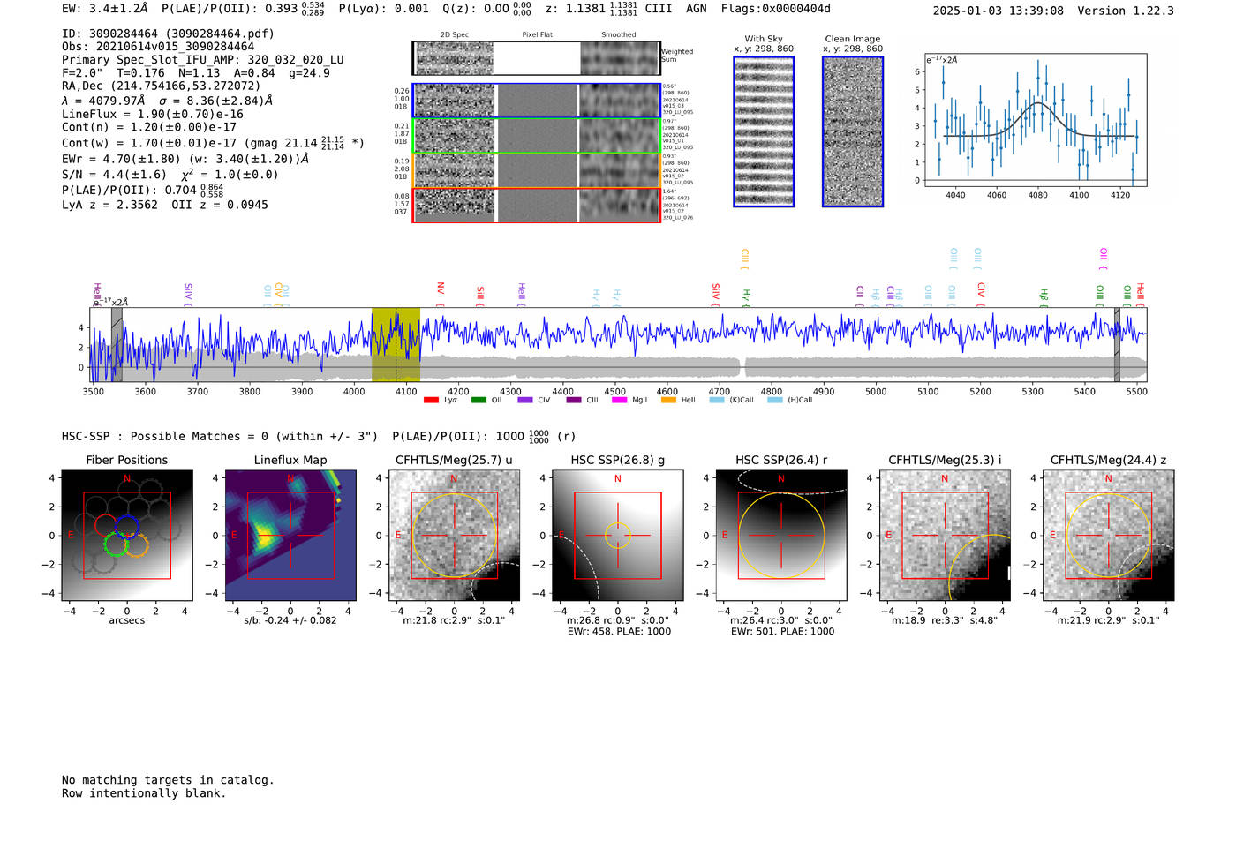This screenshot has width=1236, height=841.
Task: Click the Weighted Sum 2D spectrum row
Action: (536, 58)
